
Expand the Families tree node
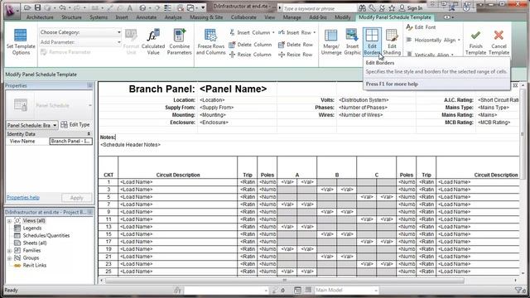[x=9, y=251]
